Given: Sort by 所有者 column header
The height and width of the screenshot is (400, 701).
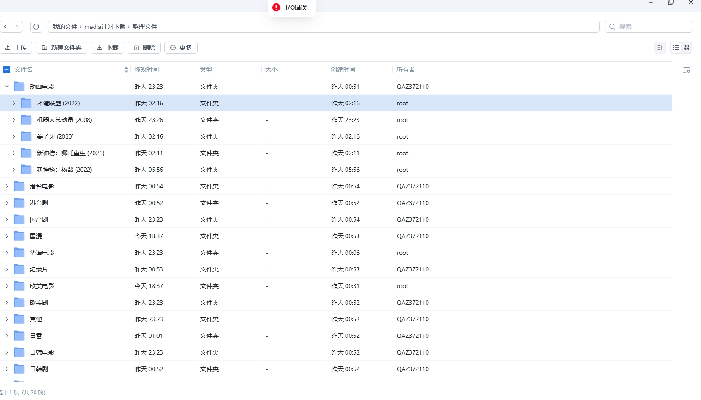Looking at the screenshot, I should (x=406, y=70).
